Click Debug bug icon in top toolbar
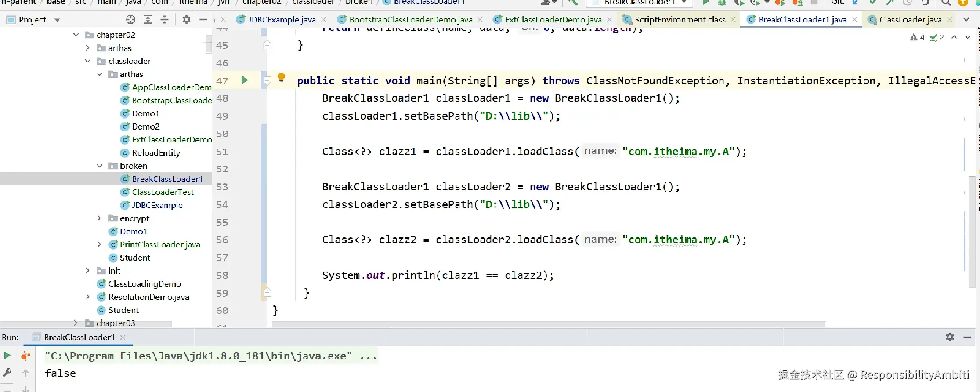980x392 pixels. [722, 2]
